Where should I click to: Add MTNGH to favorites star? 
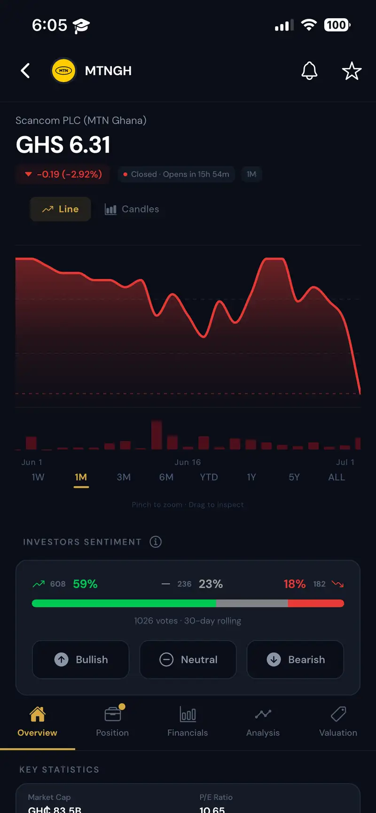point(352,71)
